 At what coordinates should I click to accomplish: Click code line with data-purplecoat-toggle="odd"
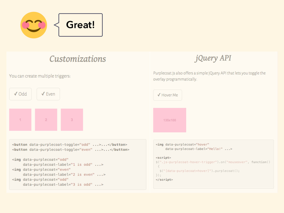(x=70, y=144)
